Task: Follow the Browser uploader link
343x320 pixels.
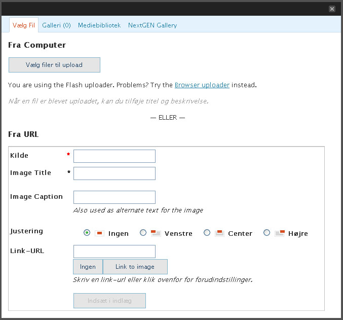Action: 202,85
